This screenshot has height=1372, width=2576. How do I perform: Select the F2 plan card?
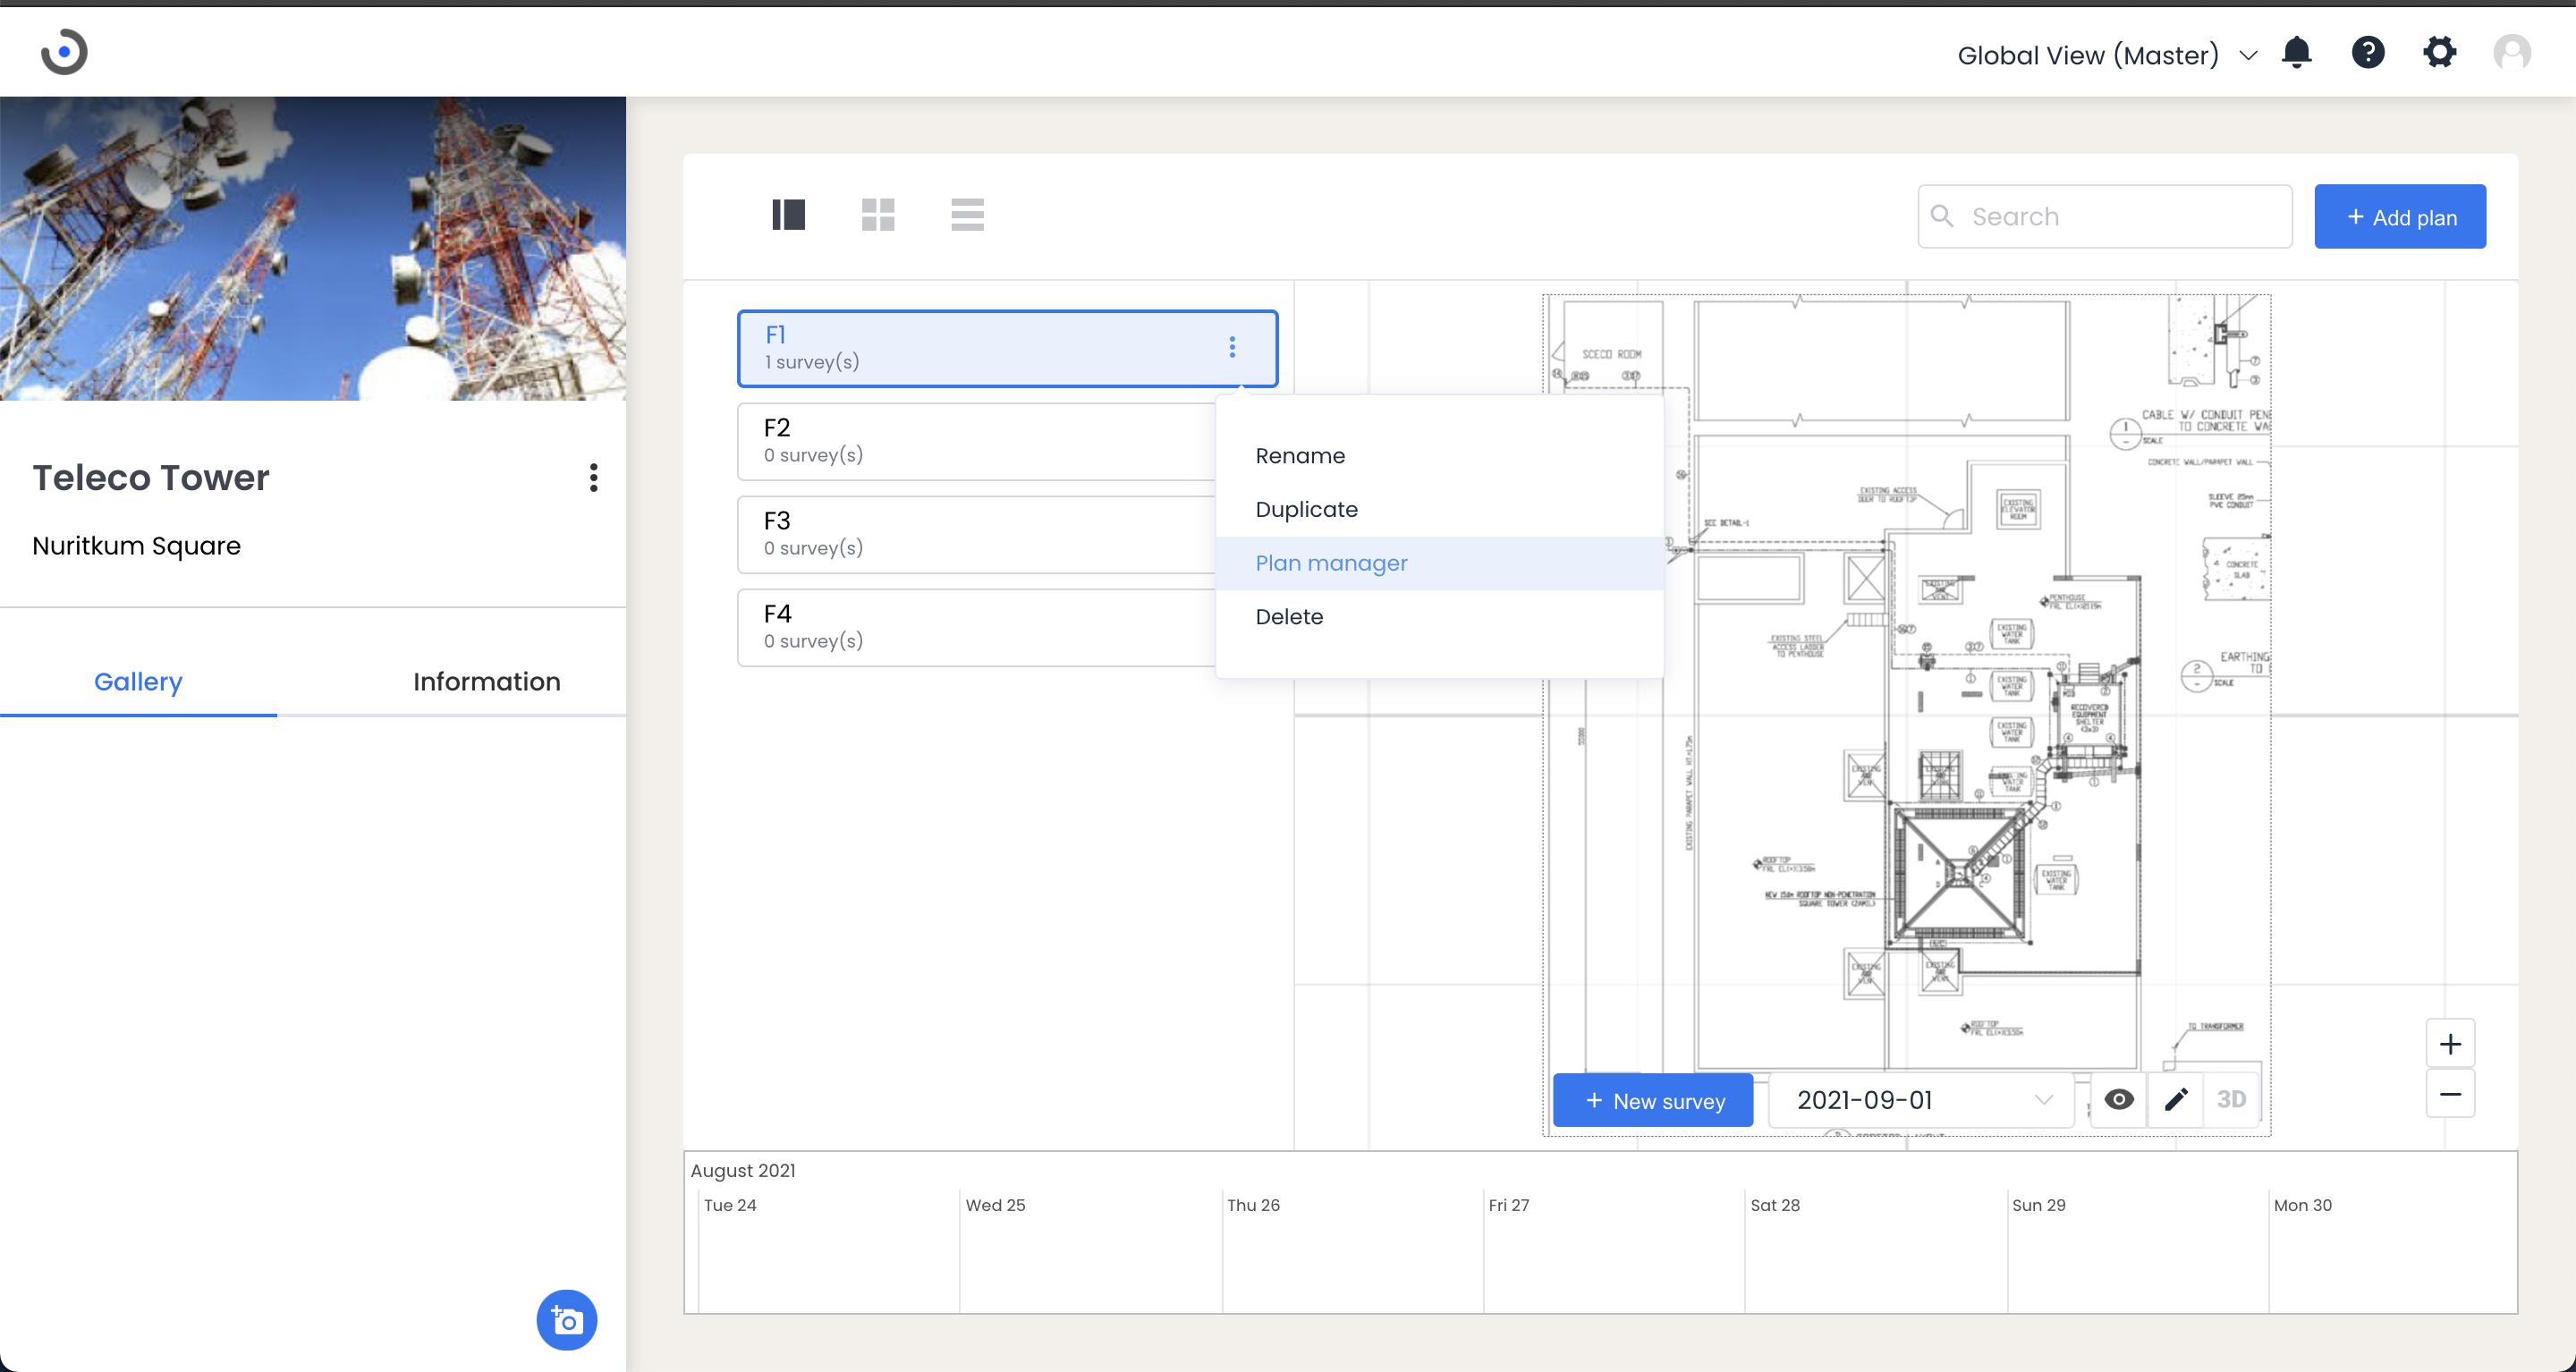[x=976, y=441]
